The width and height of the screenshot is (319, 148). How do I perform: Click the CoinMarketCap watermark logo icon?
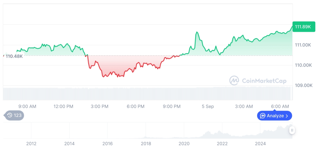234,80
